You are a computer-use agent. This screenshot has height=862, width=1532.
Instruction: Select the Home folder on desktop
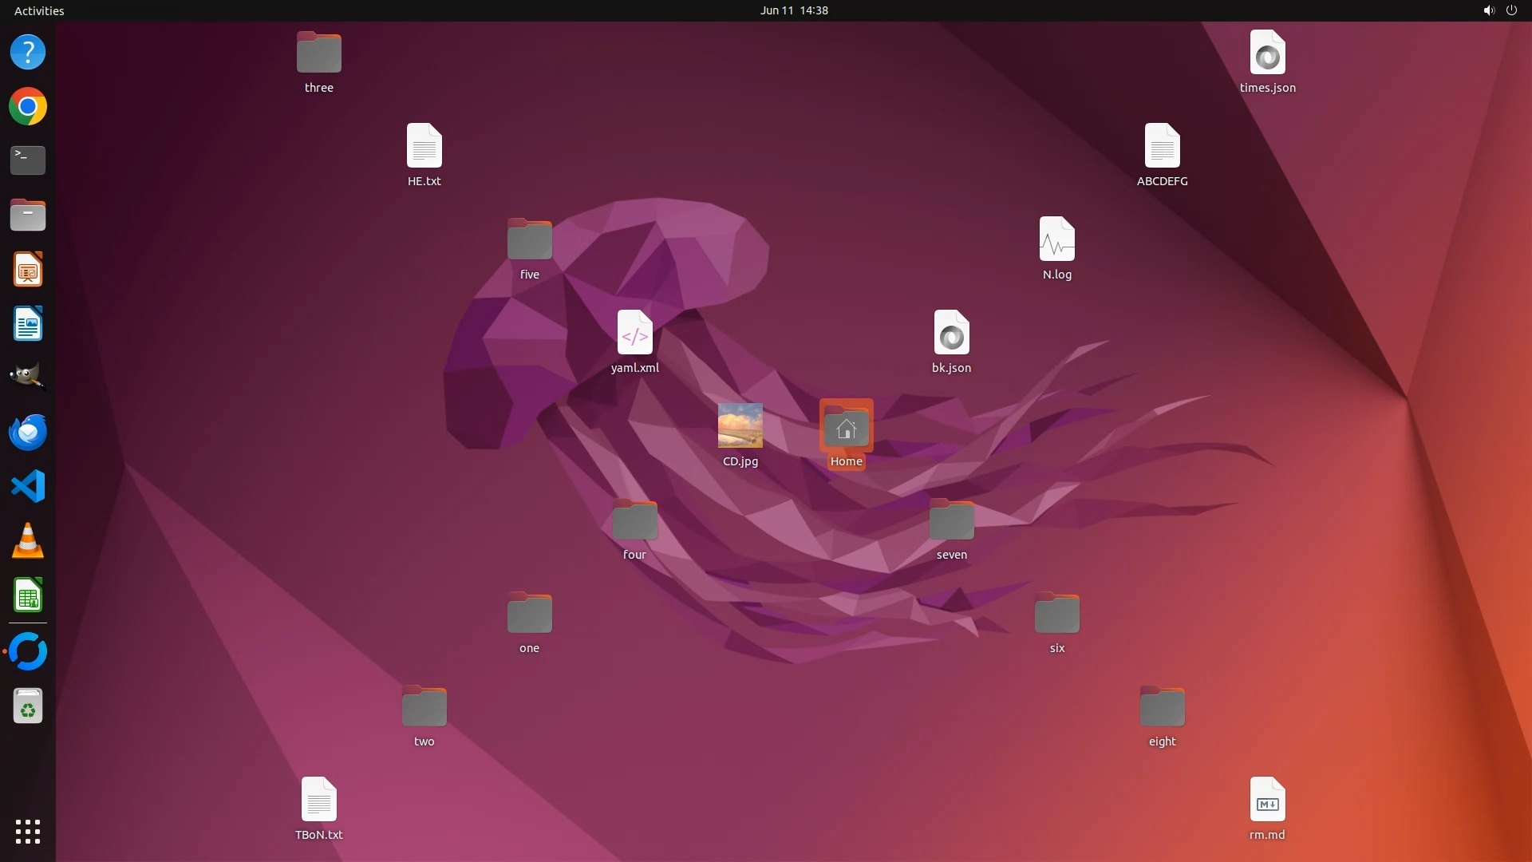[x=846, y=428]
